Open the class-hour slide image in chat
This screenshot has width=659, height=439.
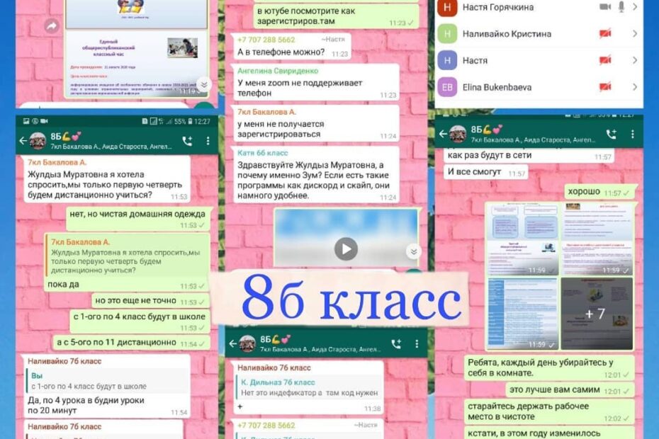(x=137, y=49)
